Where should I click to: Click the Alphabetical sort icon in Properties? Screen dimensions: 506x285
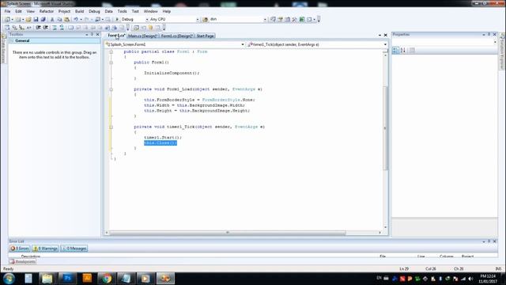pos(403,51)
